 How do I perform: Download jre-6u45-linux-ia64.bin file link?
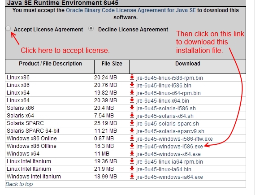click(x=164, y=169)
